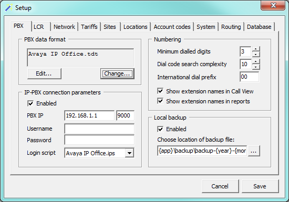Toggle Show extension names in Call View
The image size is (289, 202).
pyautogui.click(x=160, y=91)
